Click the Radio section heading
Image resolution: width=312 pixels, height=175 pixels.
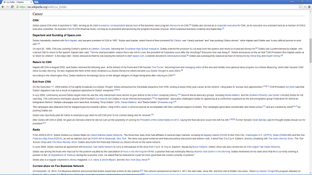[36, 130]
